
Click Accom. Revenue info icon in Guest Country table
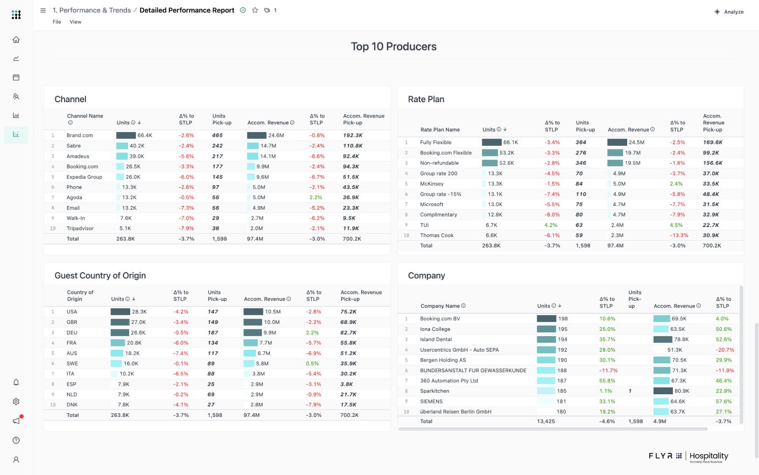tap(289, 299)
